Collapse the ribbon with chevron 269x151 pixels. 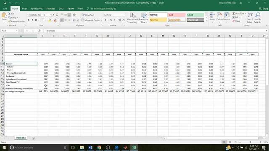pos(266,25)
